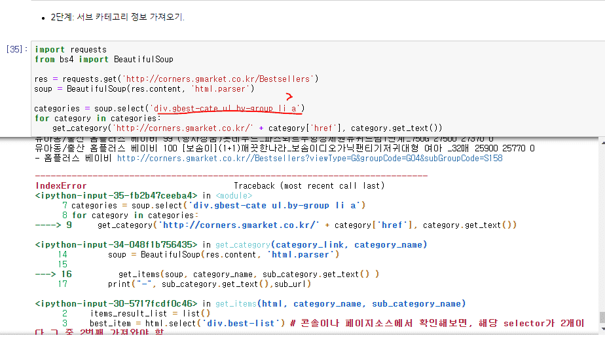Click the 'ipython-input-30-5717fcdf0c46' traceback header
Image resolution: width=605 pixels, height=342 pixels.
pyautogui.click(x=117, y=303)
